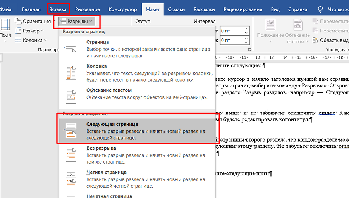Screen dimensions: 349x198
Task: Click the Размер page icon
Action: point(18,31)
